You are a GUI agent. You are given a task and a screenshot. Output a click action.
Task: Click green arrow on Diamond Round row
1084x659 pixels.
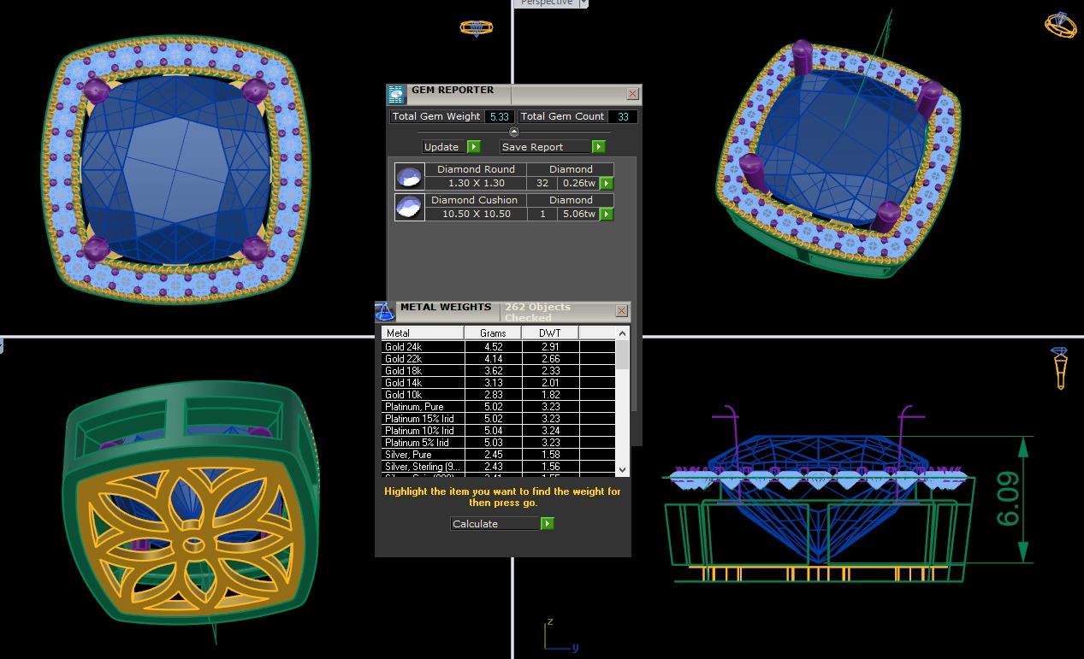607,183
